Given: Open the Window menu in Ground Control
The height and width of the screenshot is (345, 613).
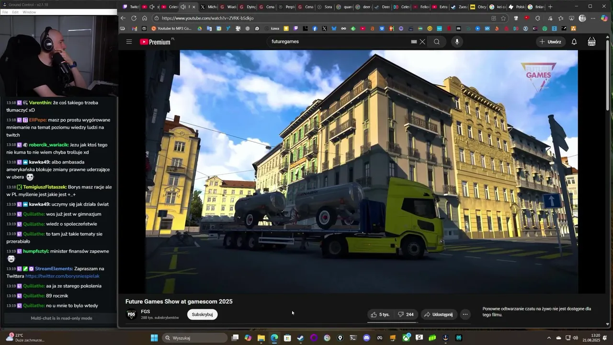Looking at the screenshot, I should 29,12.
